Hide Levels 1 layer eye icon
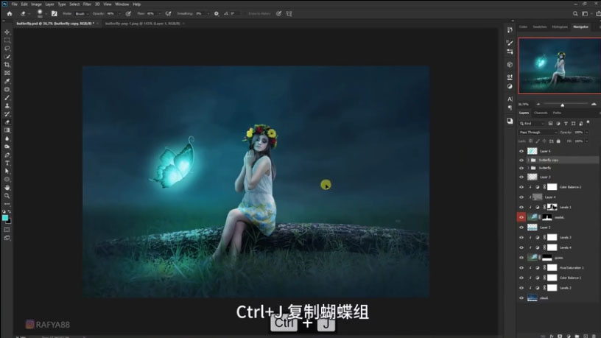Screen dimensions: 601x338 [x=521, y=207]
